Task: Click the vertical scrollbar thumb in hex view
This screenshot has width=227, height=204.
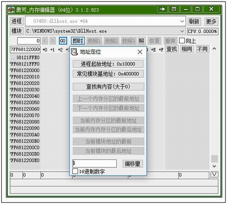Action: (x=214, y=159)
